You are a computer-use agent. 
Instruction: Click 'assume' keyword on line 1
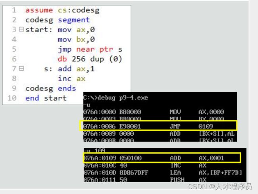point(39,10)
